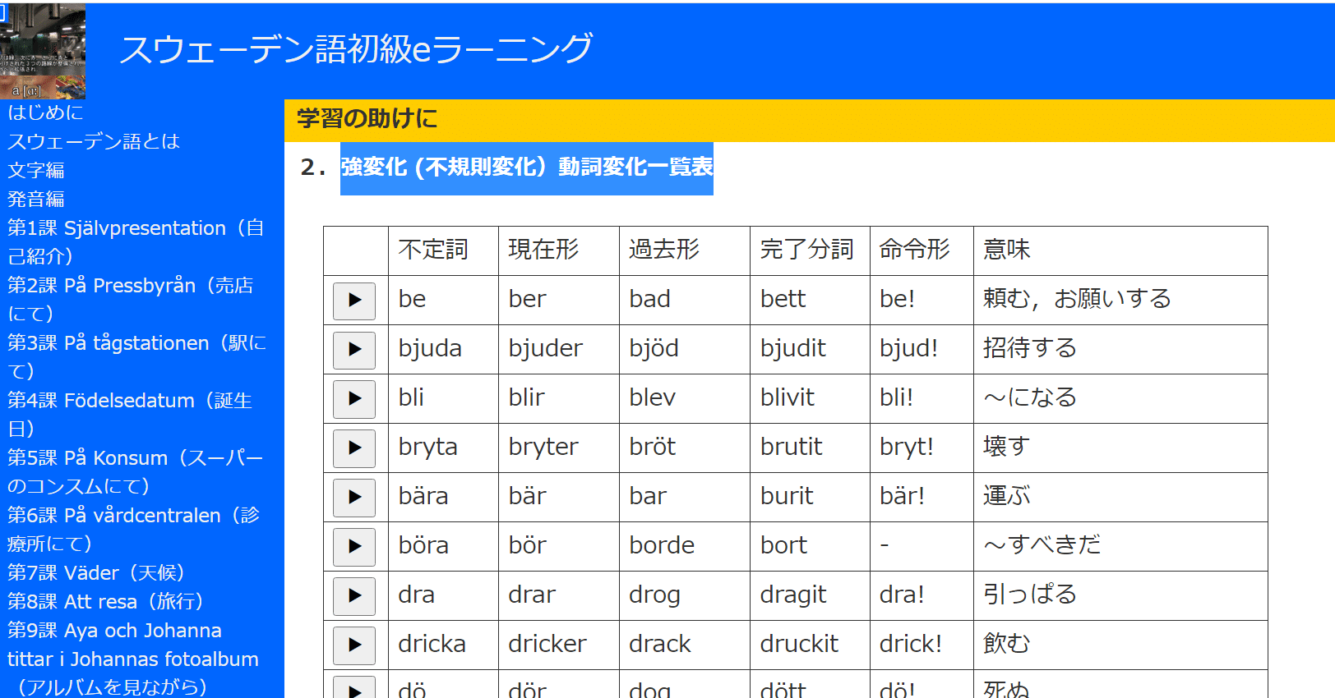Click the highlighted 強変化 動詞変化一覧表 heading
The image size is (1335, 698).
[x=527, y=168]
